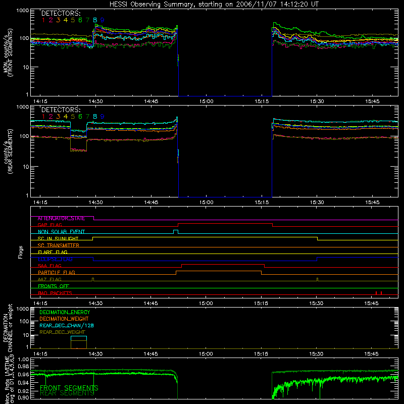The image size is (404, 404).
Task: Click the 15:45 tick under the Flags panel
Action: [x=372, y=304]
